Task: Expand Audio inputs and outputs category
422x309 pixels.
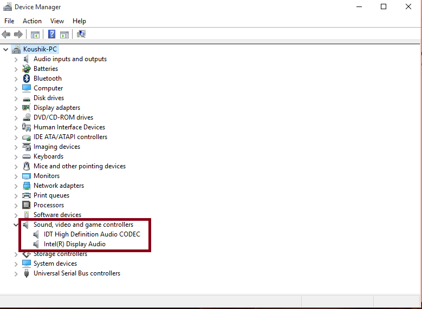Action: pyautogui.click(x=16, y=60)
